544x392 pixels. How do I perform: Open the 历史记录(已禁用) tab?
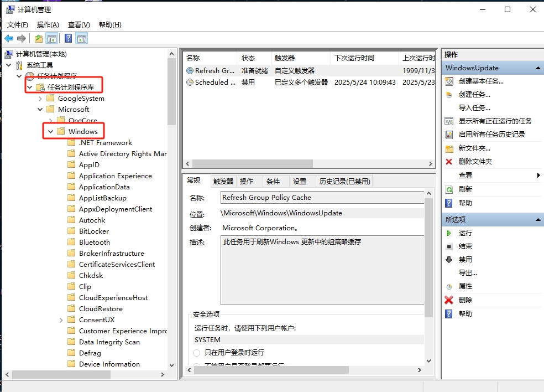point(344,181)
